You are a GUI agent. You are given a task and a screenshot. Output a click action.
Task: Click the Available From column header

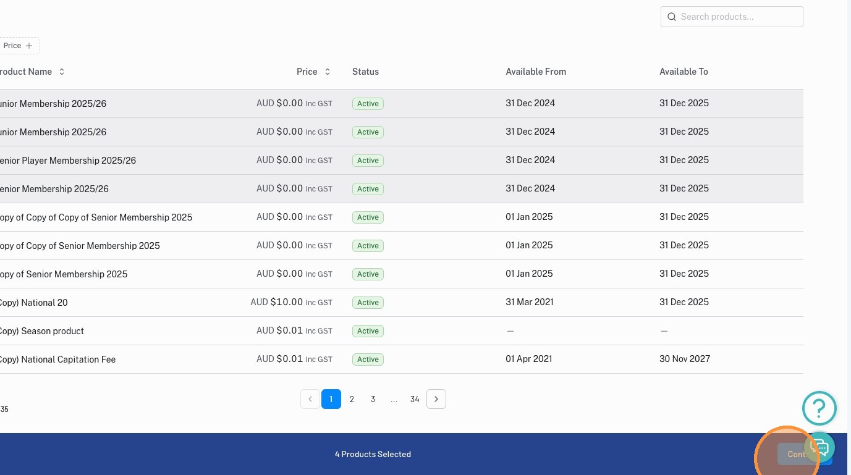(x=536, y=72)
